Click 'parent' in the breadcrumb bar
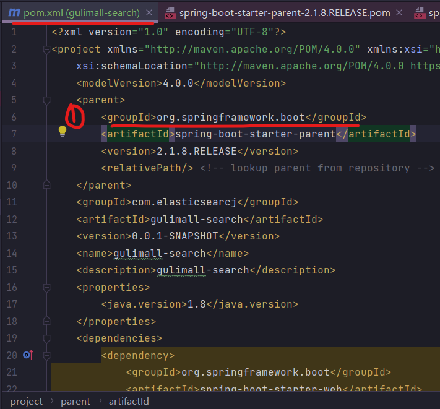 (75, 402)
